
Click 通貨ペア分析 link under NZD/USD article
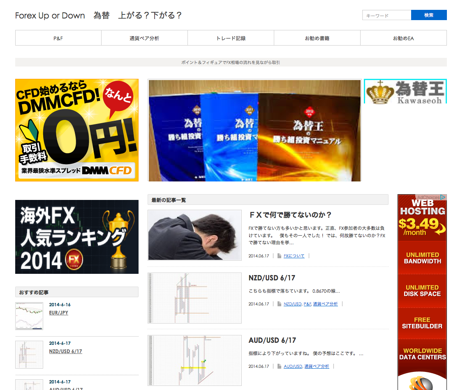pos(325,304)
